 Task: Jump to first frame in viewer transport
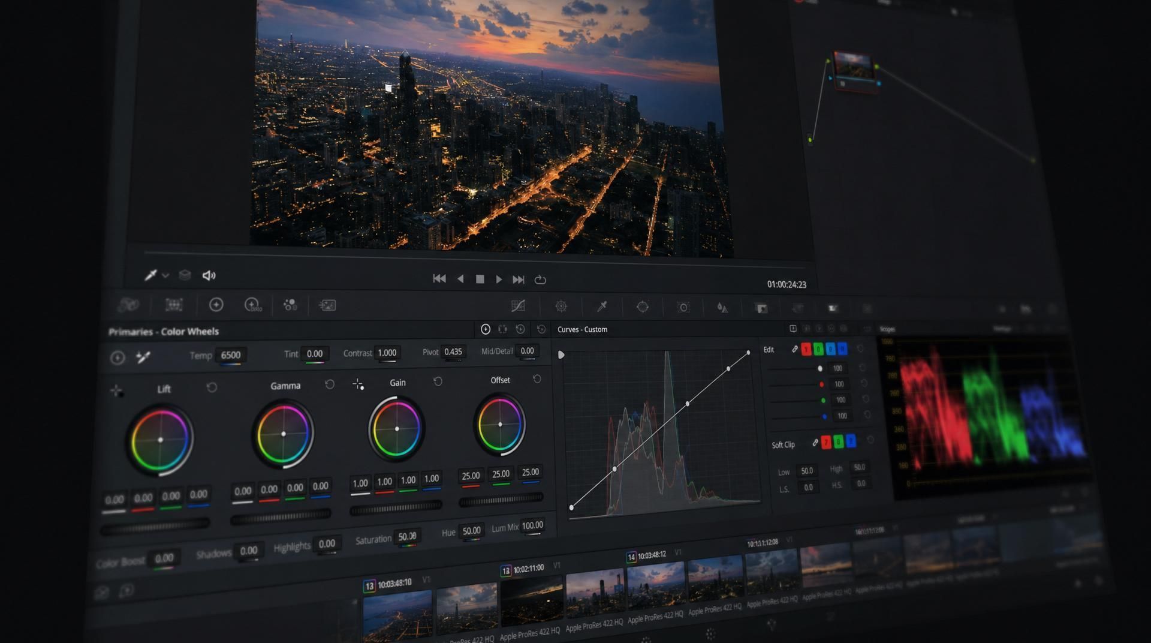pos(439,278)
